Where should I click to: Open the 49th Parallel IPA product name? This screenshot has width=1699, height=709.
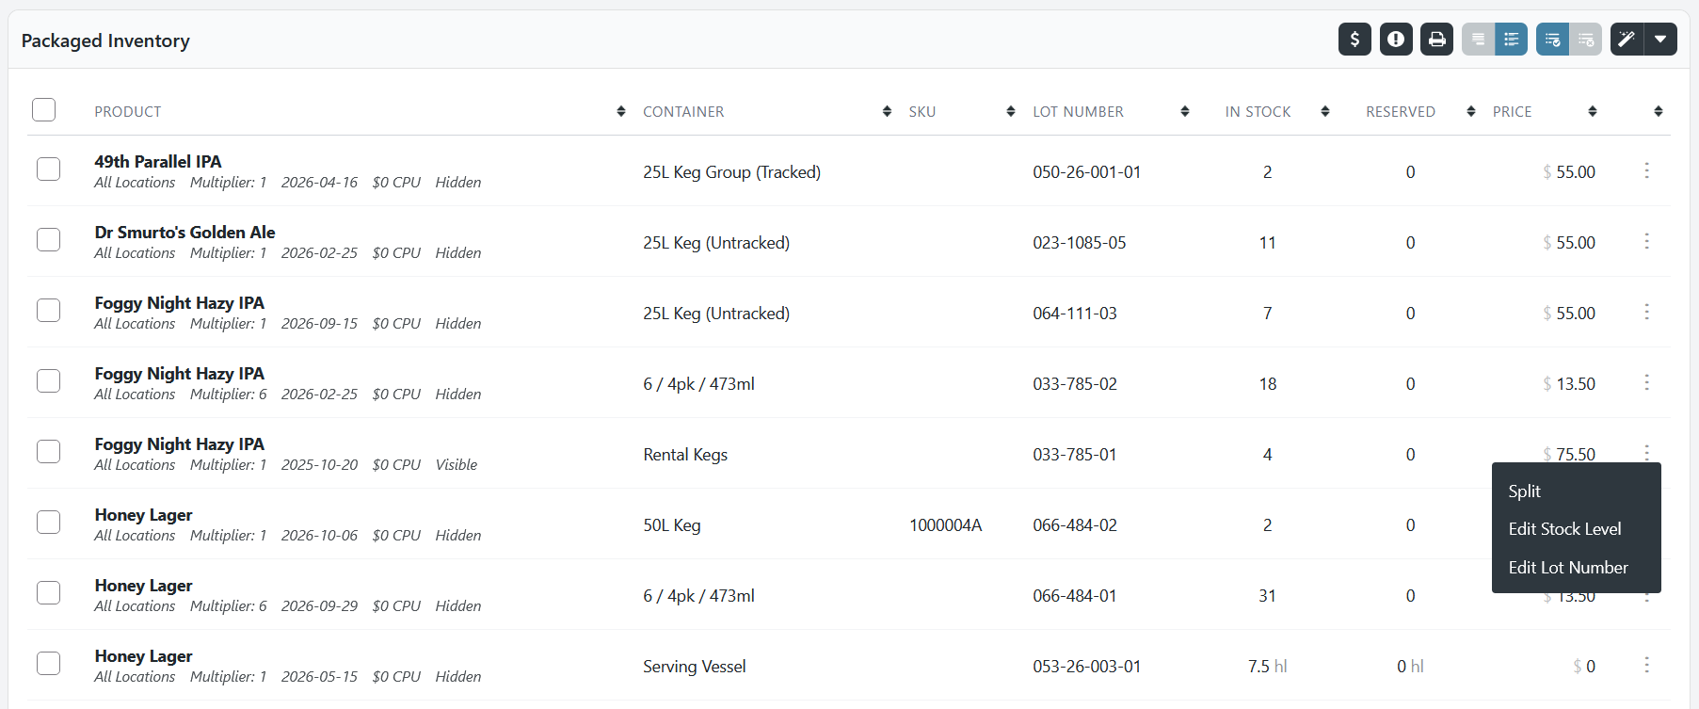158,162
